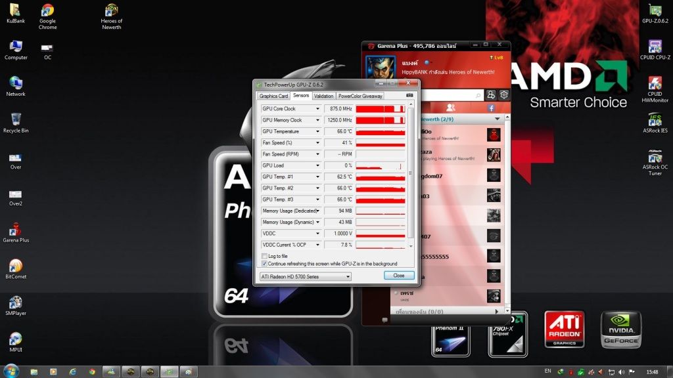This screenshot has width=673, height=378.
Task: Uncheck Continue refreshing in background option
Action: 264,264
